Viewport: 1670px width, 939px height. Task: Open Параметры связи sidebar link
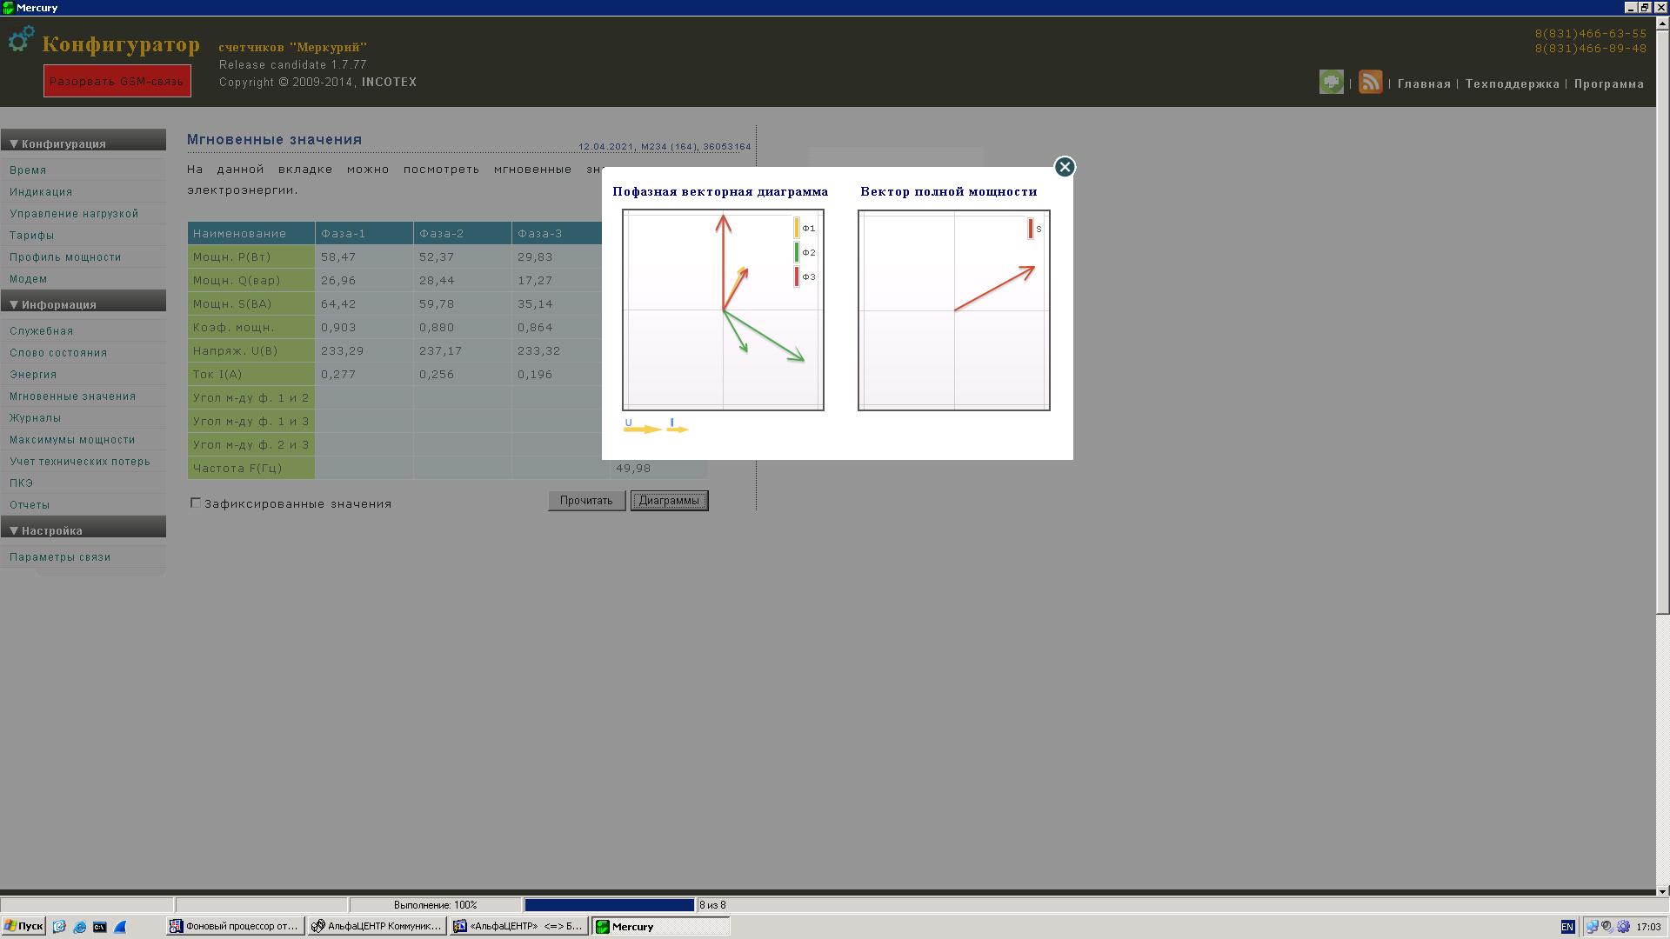60,557
